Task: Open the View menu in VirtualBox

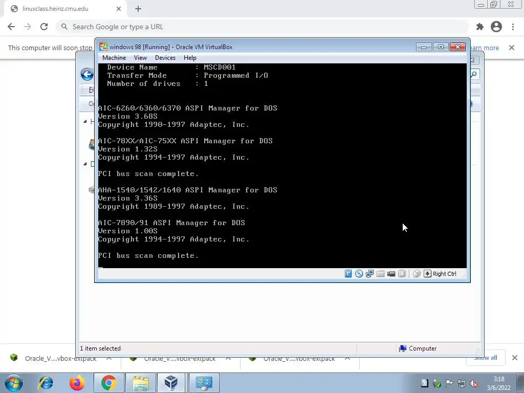Action: [x=140, y=58]
